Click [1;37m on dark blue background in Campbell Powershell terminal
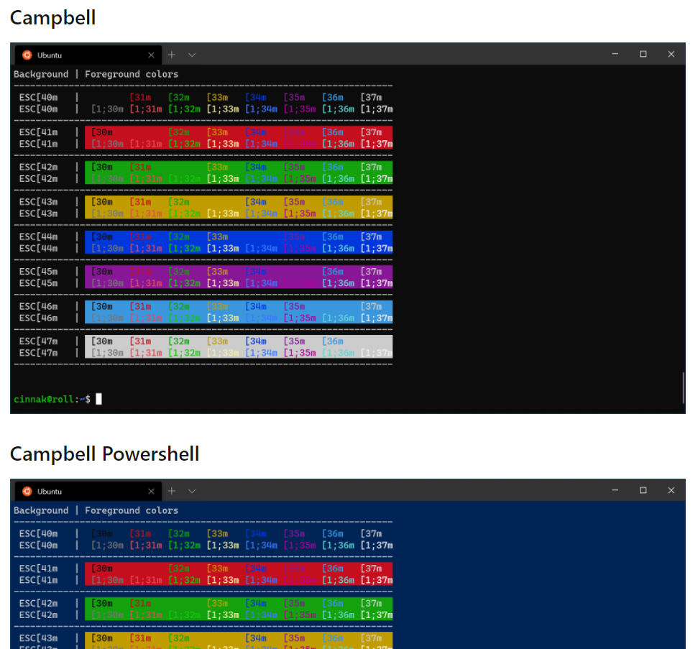This screenshot has height=649, width=698. 377,546
